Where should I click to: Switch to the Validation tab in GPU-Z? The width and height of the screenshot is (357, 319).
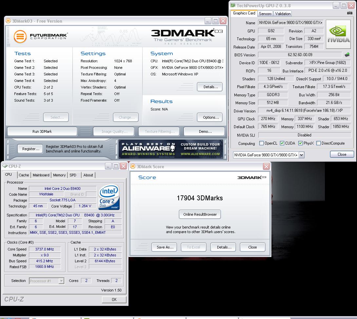click(283, 14)
